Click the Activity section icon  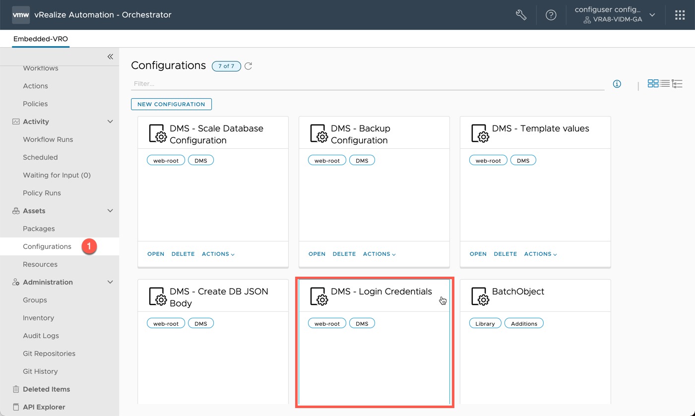coord(16,121)
